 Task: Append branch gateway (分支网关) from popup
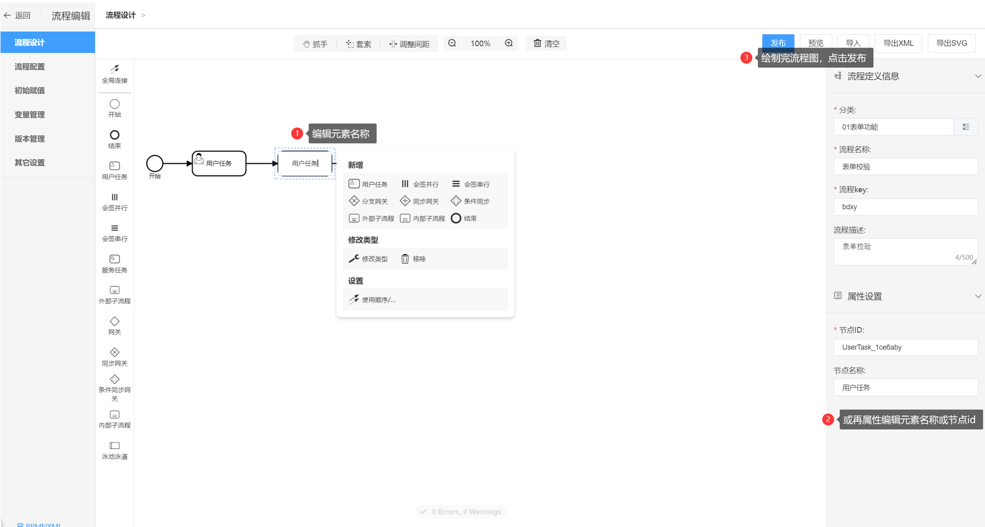368,201
